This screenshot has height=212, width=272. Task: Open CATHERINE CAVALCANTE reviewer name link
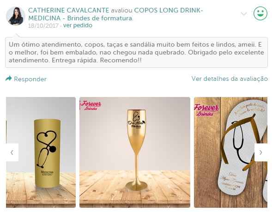(69, 10)
